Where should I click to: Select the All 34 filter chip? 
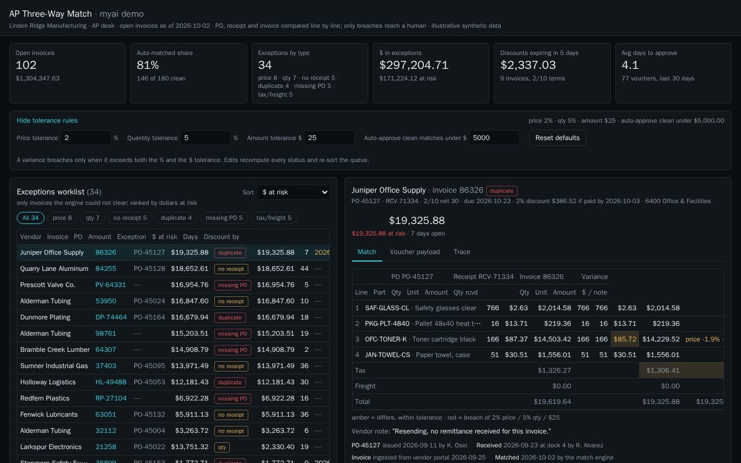(31, 218)
